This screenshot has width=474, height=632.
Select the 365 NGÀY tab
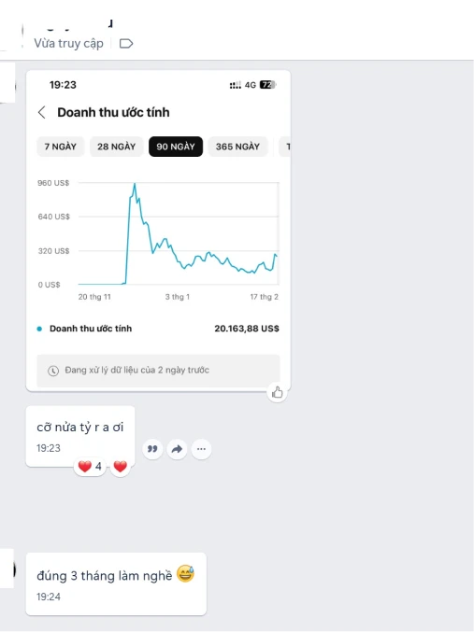click(x=237, y=147)
